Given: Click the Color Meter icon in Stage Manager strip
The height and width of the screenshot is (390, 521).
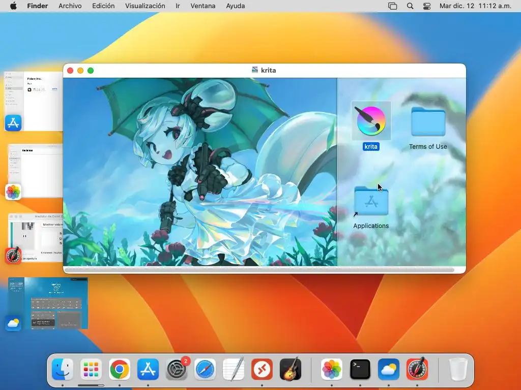Looking at the screenshot, I should tap(13, 256).
